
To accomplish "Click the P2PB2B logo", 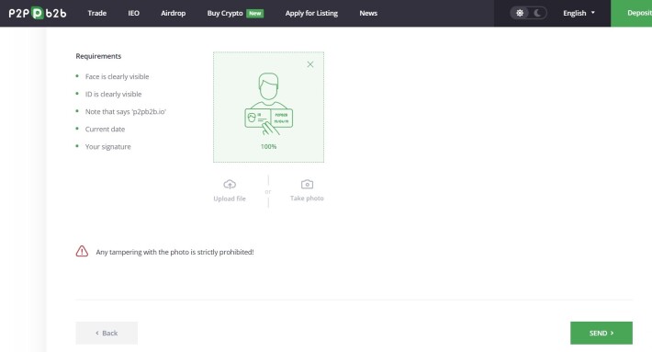I will (38, 13).
